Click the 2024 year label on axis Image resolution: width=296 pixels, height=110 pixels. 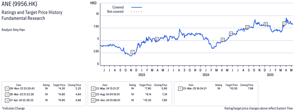(x=206, y=75)
